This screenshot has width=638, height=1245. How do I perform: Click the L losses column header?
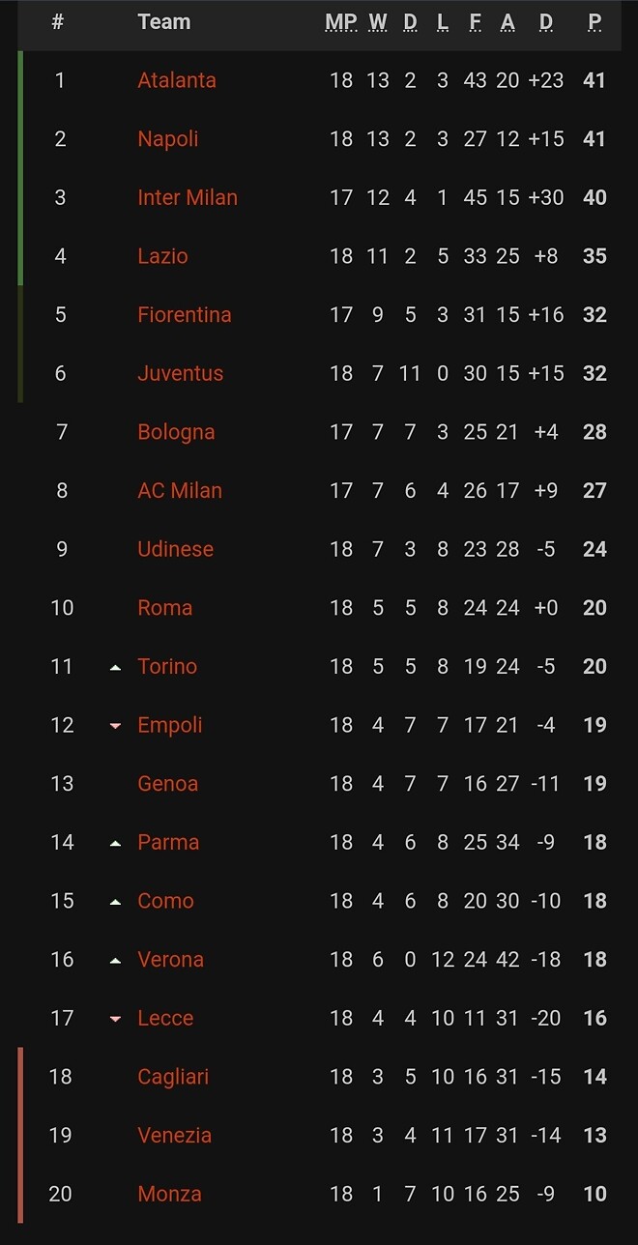443,22
